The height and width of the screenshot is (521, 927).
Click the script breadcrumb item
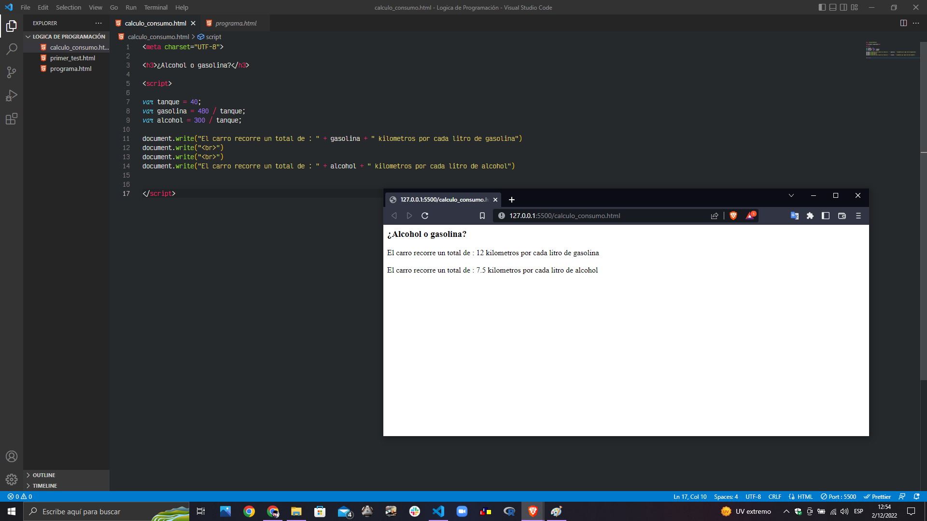point(210,37)
